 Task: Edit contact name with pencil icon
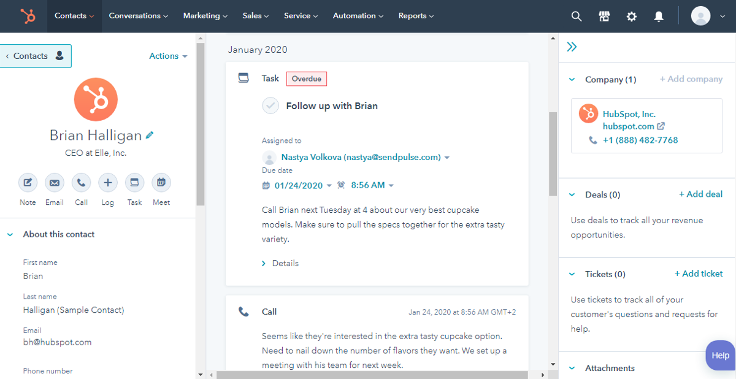tap(150, 135)
